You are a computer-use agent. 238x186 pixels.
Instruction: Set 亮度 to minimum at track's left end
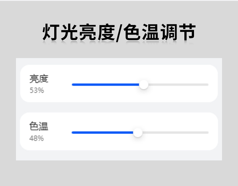point(73,85)
